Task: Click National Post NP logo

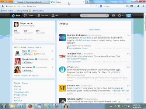Action: [62, 88]
